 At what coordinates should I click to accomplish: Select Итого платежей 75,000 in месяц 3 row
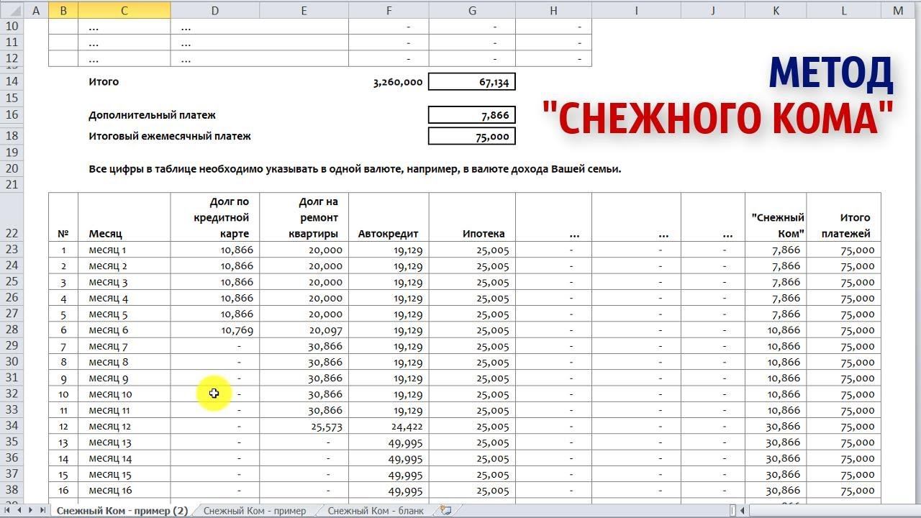(x=843, y=282)
